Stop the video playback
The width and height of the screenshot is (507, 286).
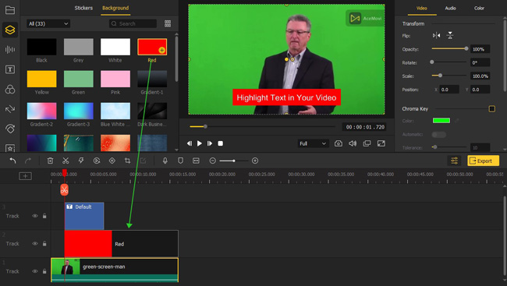coord(220,143)
